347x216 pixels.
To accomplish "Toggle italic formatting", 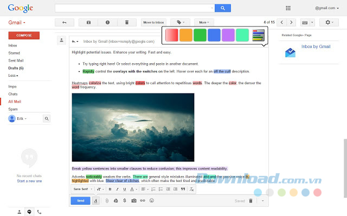I will (117, 189).
